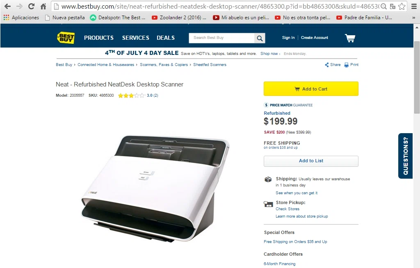The width and height of the screenshot is (420, 268).
Task: Open the SERVICES menu
Action: (x=135, y=38)
